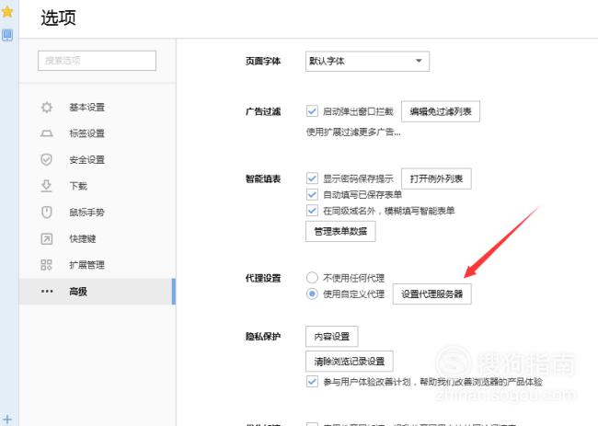Viewport: 598px width, 426px height.
Task: Click 内容设置 button
Action: [x=332, y=337]
